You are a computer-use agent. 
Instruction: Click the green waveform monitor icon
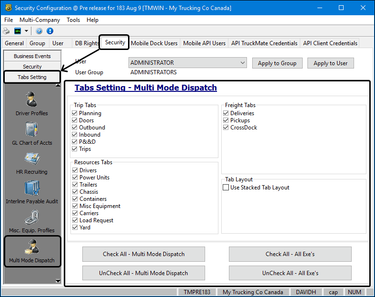[18, 31]
